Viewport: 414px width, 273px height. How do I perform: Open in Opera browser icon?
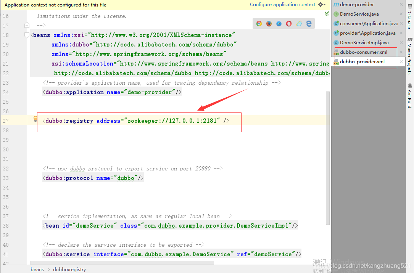289,24
